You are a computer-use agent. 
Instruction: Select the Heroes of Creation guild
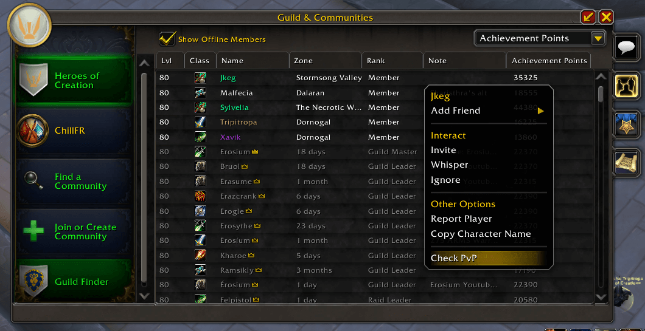(x=74, y=81)
